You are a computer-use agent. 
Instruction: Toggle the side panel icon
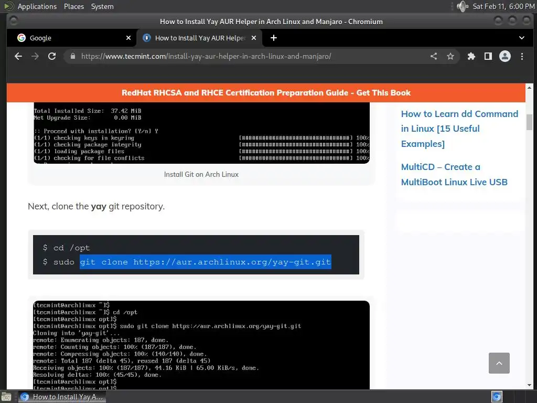coord(488,56)
